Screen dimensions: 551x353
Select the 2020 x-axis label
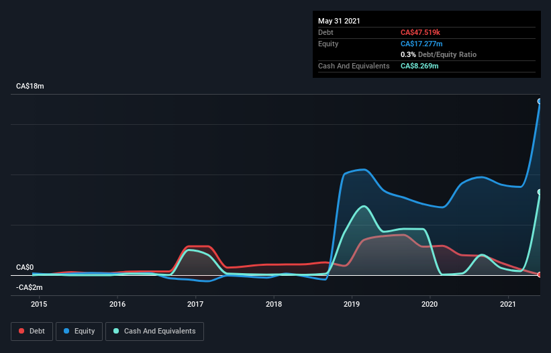(430, 304)
